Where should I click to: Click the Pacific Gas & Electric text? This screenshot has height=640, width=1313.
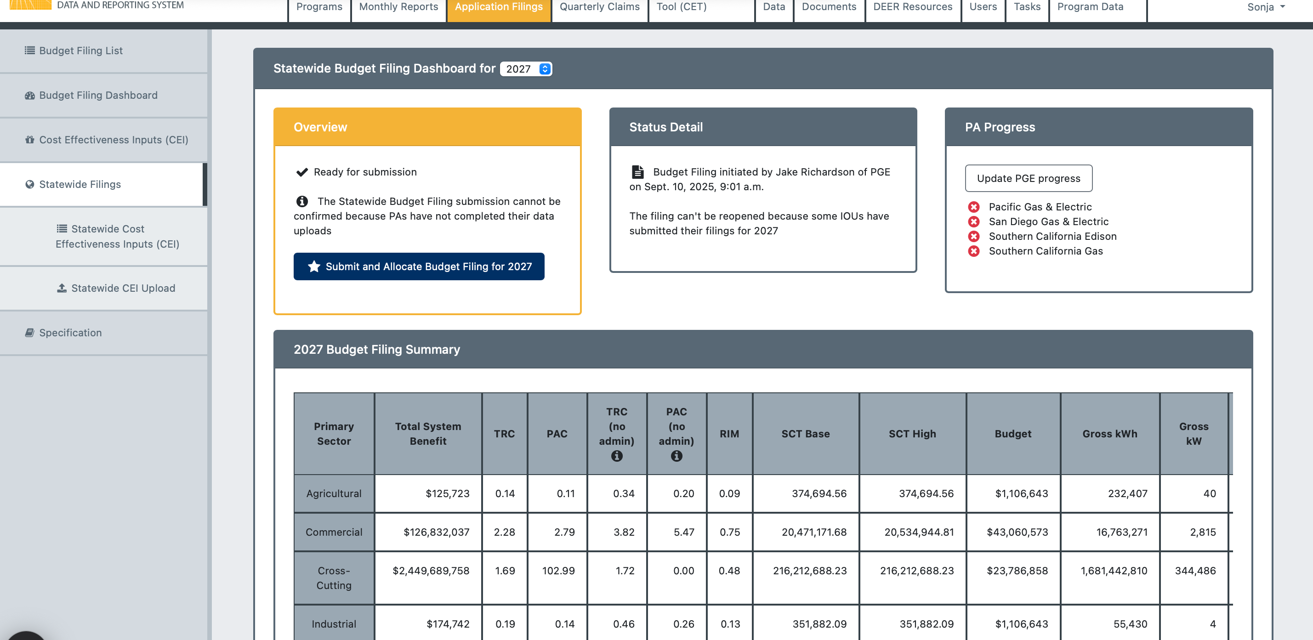click(1040, 207)
